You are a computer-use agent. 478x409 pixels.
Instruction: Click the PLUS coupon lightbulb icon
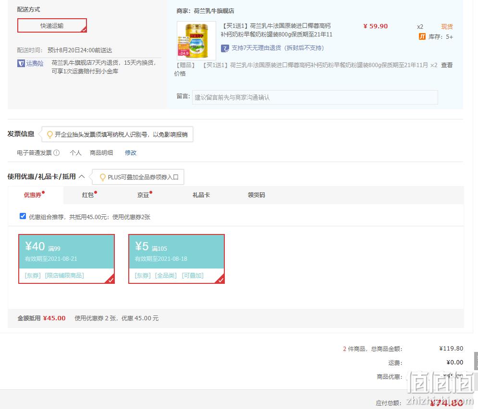[103, 177]
